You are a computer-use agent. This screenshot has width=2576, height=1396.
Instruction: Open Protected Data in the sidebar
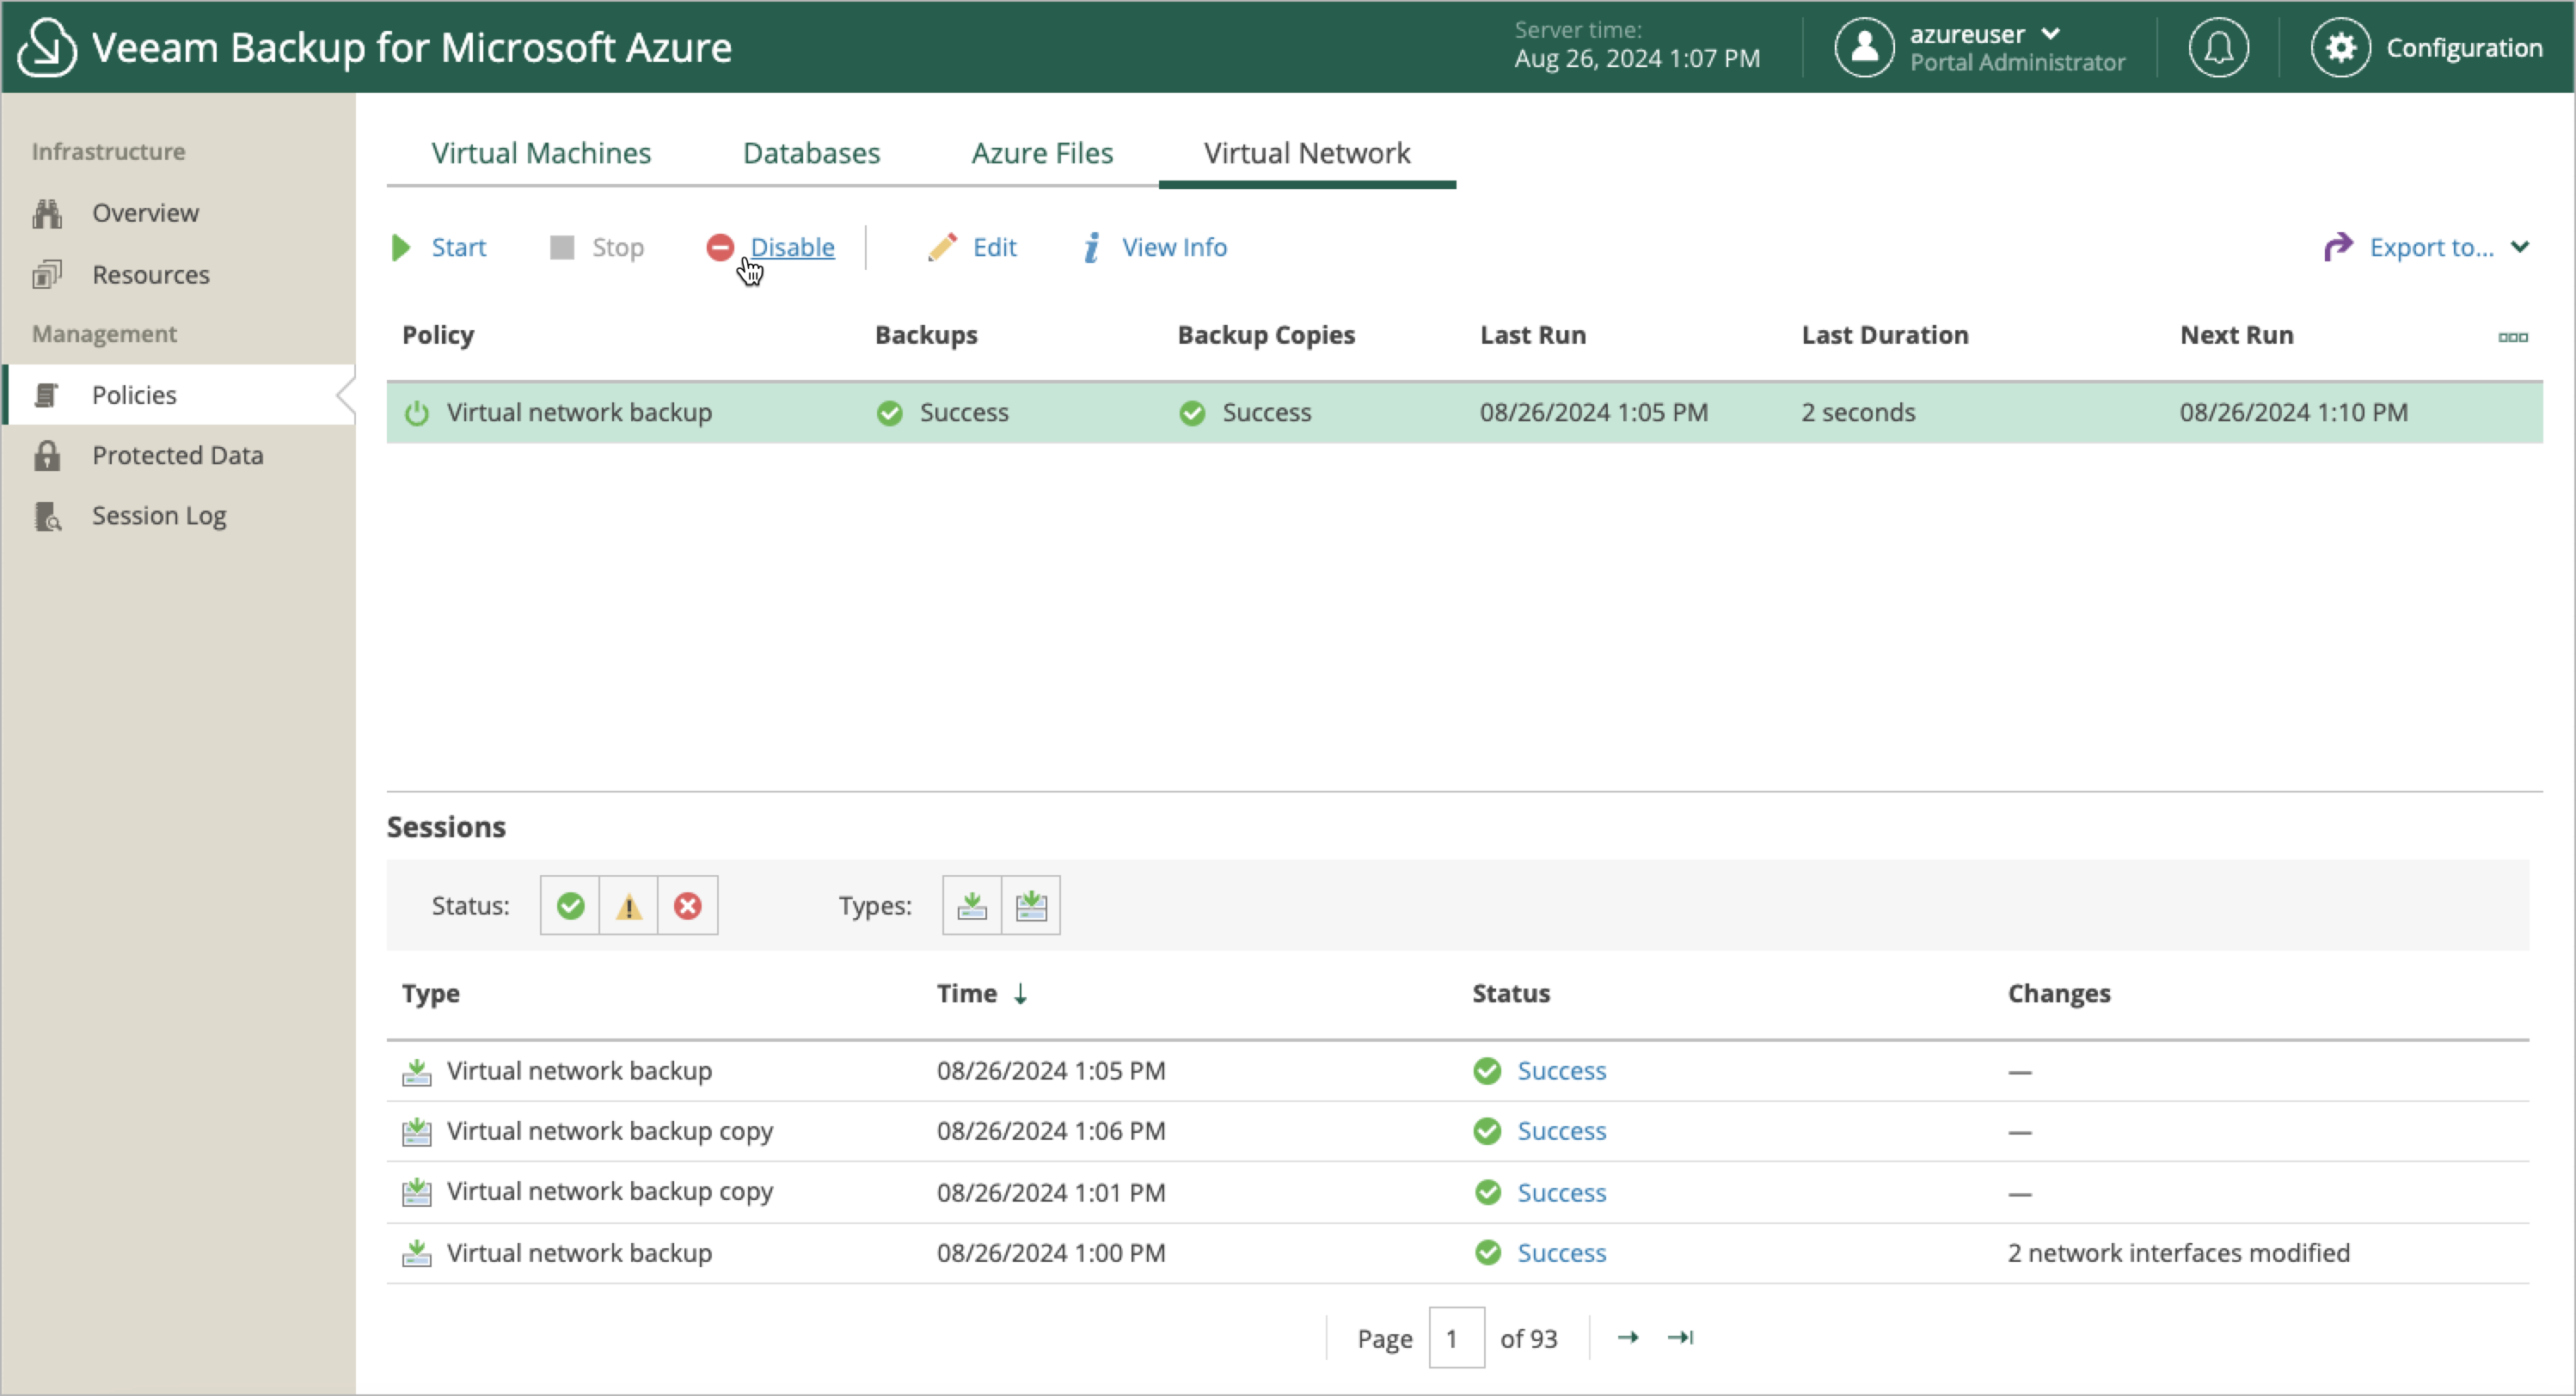(x=178, y=455)
